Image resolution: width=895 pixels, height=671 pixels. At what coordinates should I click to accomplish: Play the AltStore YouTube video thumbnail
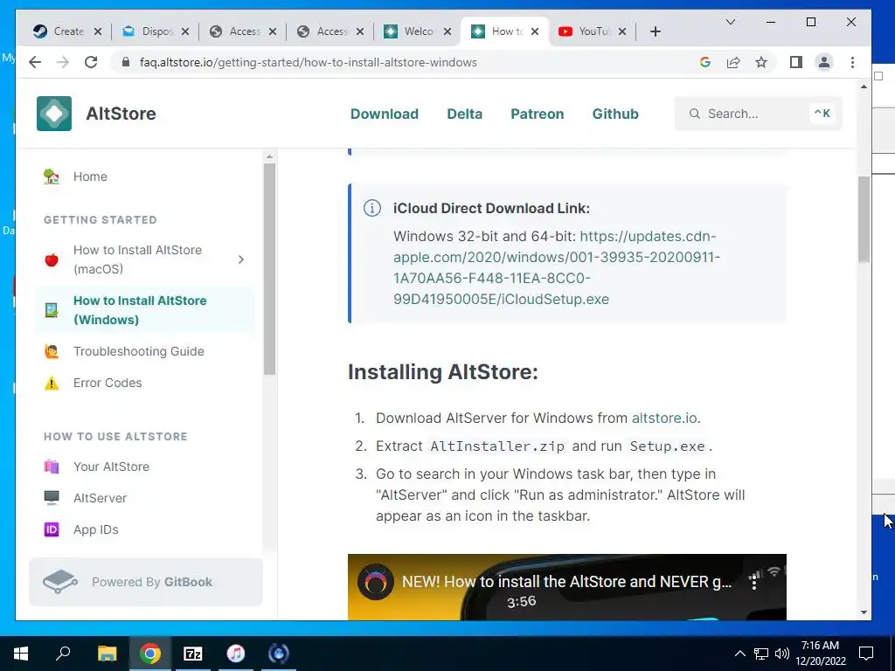[x=566, y=587]
